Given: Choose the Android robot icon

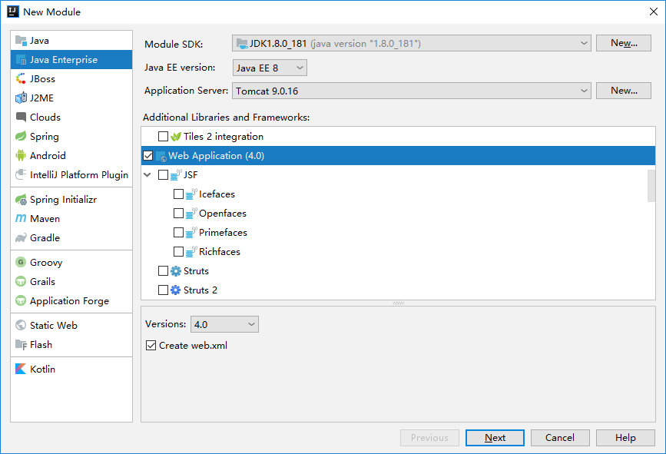Looking at the screenshot, I should coord(21,155).
